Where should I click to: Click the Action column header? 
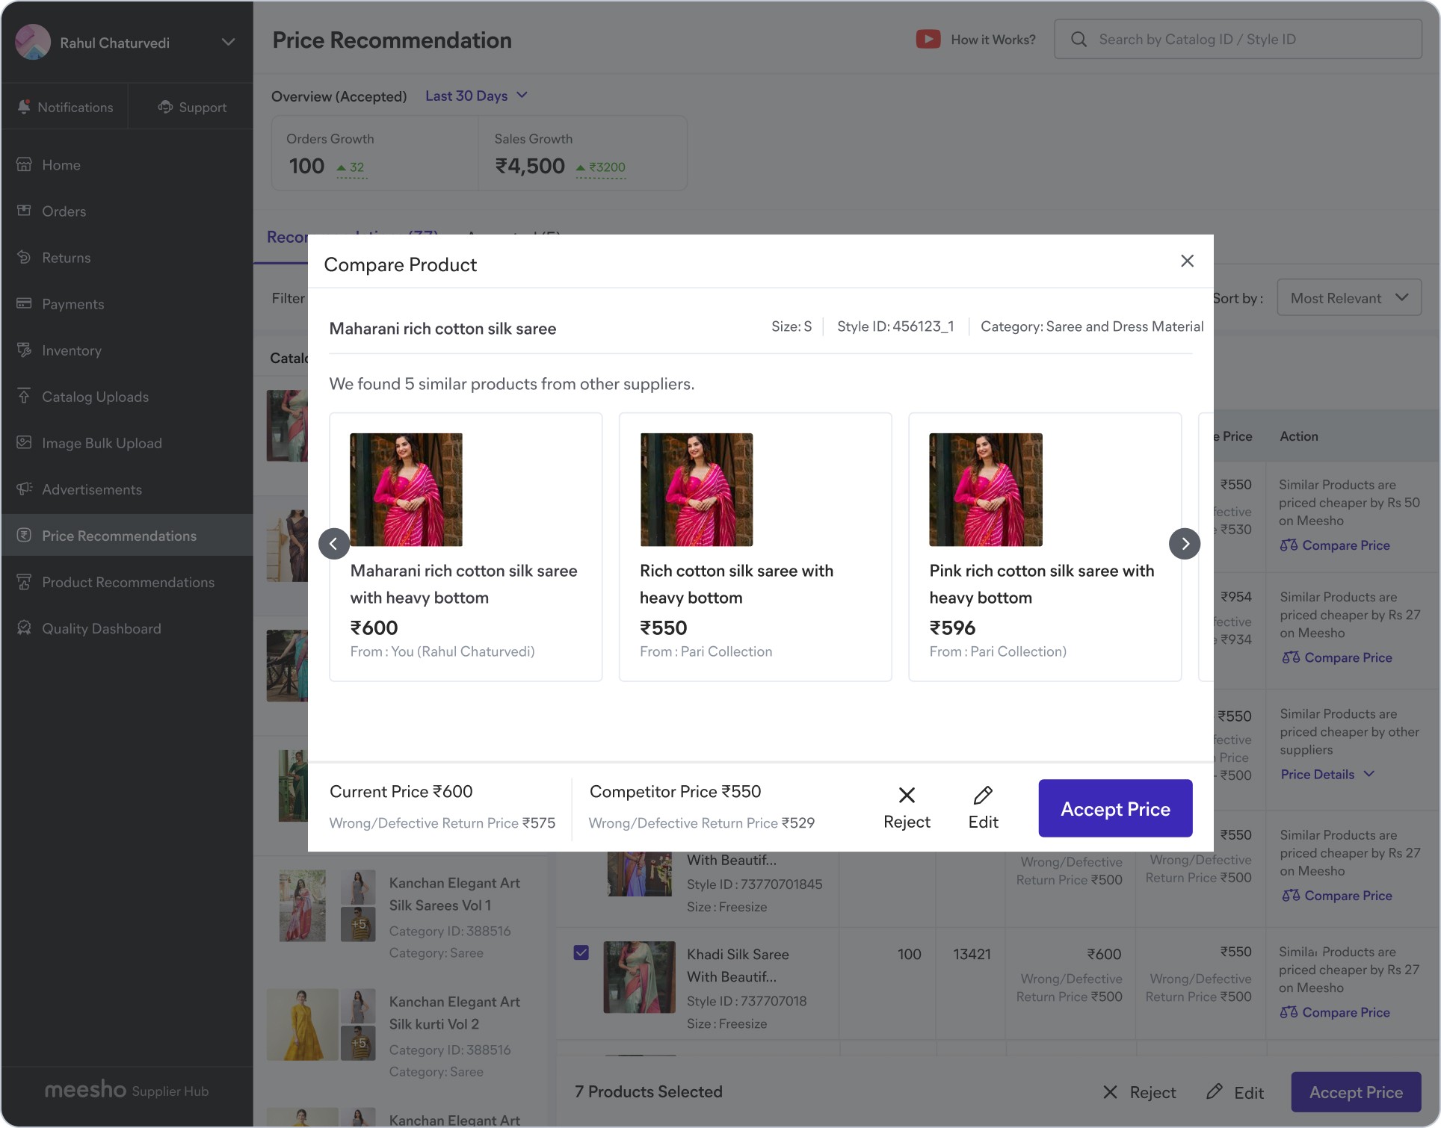coord(1299,436)
